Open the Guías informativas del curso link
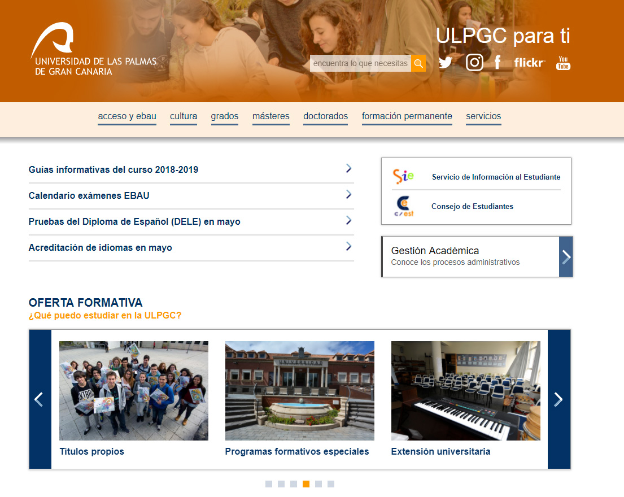Screen dimensions: 624x497 pyautogui.click(x=113, y=169)
